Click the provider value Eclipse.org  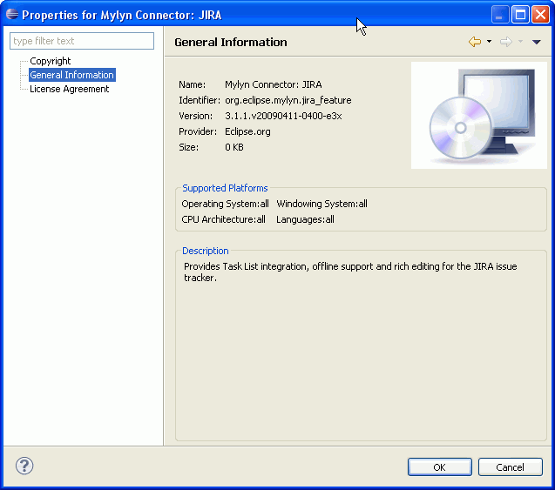[x=247, y=131]
